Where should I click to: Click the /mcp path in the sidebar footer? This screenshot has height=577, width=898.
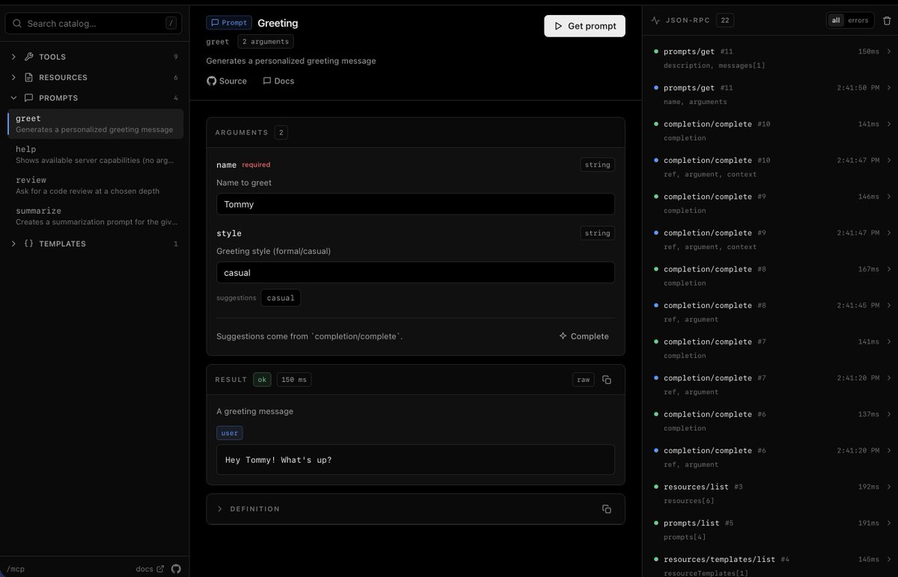pyautogui.click(x=16, y=569)
